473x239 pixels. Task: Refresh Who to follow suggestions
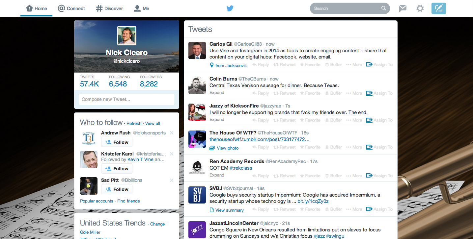coord(134,124)
